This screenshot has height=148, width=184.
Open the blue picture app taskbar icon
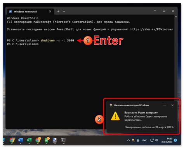[55, 140]
